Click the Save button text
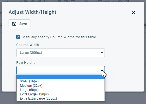The height and width of the screenshot is (104, 146). pos(23,24)
